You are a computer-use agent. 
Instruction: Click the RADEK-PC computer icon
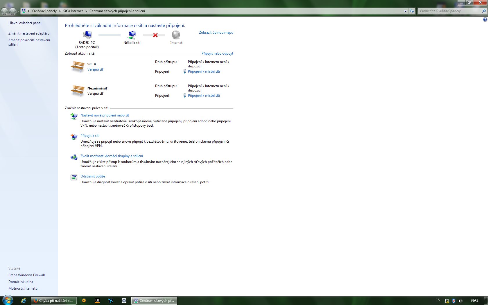(x=87, y=35)
